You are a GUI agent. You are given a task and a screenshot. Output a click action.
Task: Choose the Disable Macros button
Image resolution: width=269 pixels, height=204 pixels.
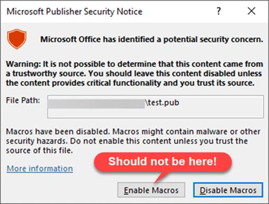click(x=228, y=190)
